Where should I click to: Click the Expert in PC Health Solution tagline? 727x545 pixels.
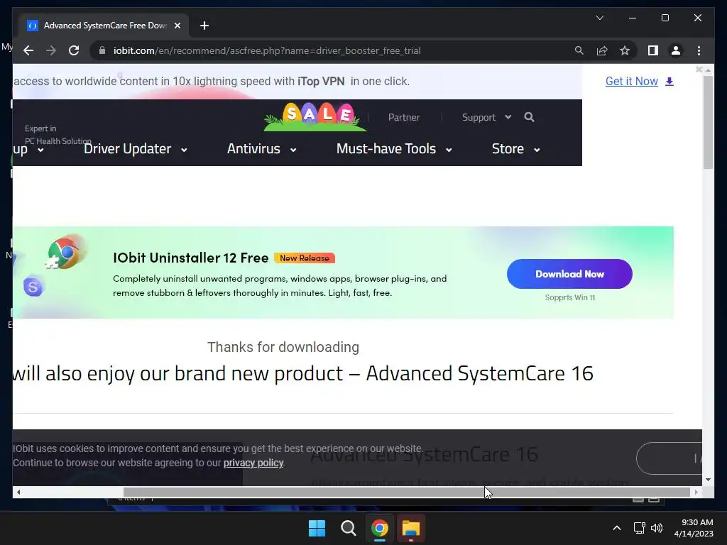(58, 134)
